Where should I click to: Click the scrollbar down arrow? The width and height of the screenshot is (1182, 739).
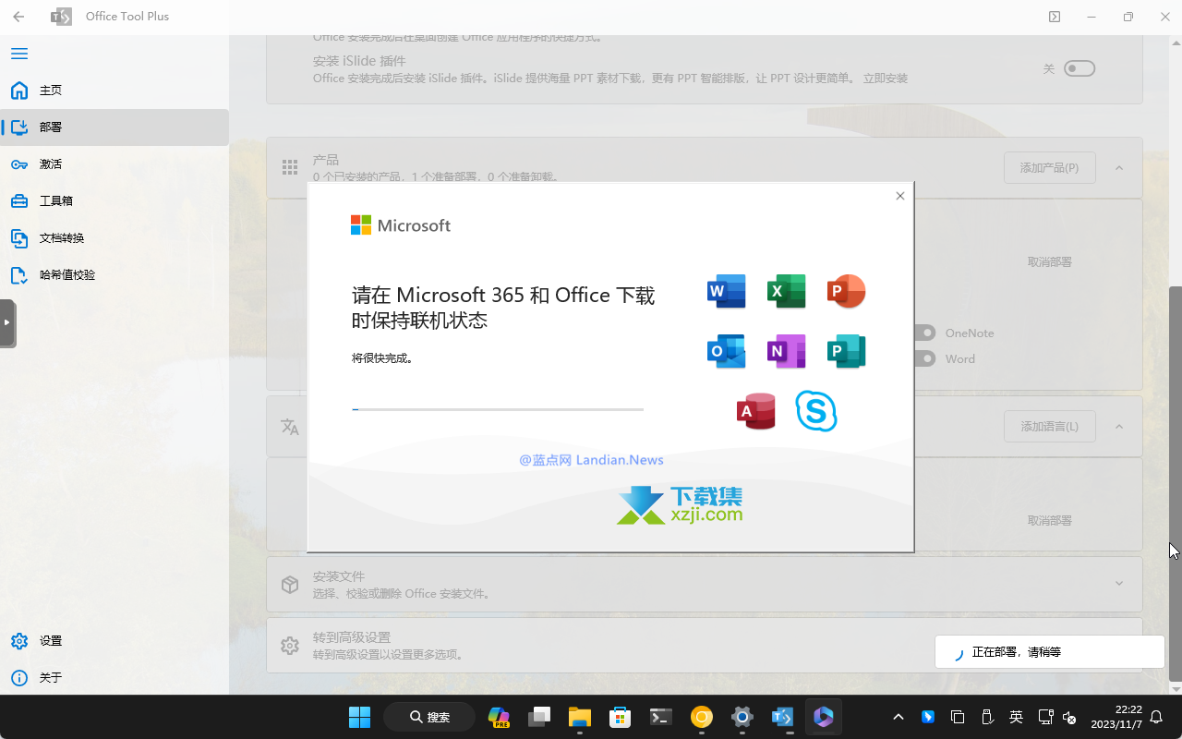pyautogui.click(x=1176, y=689)
